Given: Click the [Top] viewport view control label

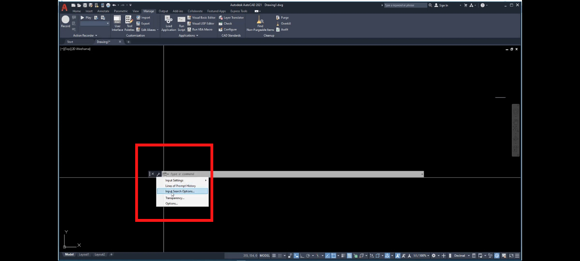Looking at the screenshot, I should pos(68,49).
